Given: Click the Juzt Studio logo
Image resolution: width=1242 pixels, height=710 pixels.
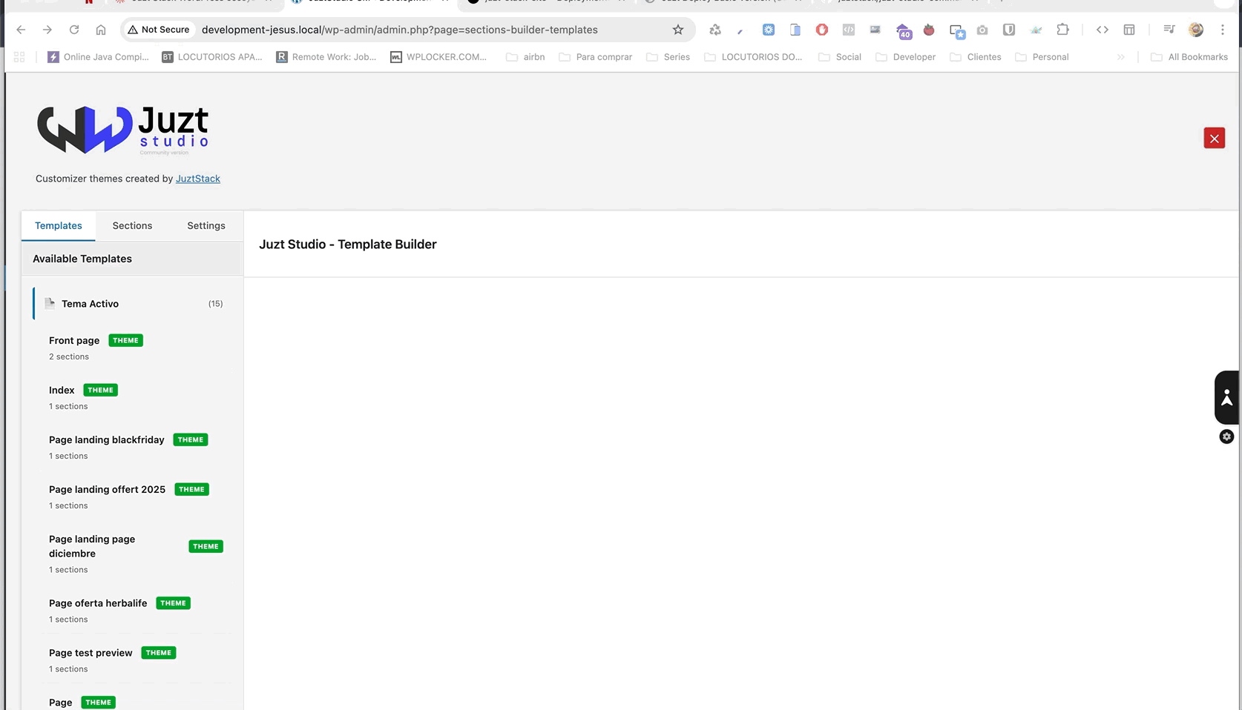Looking at the screenshot, I should (x=123, y=130).
